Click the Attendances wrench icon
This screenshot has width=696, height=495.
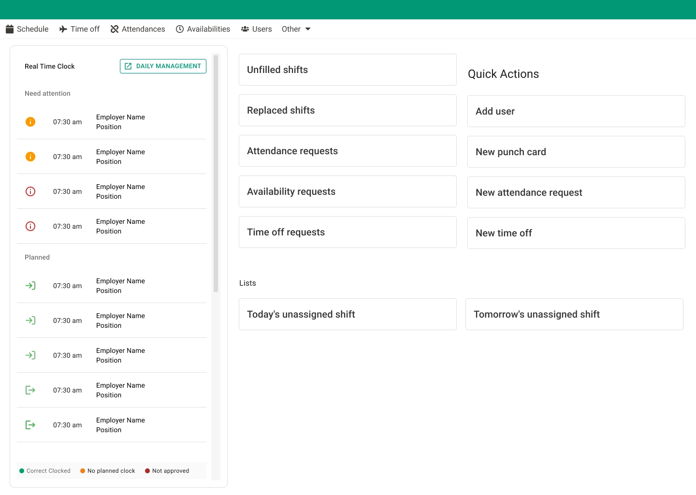(x=114, y=29)
